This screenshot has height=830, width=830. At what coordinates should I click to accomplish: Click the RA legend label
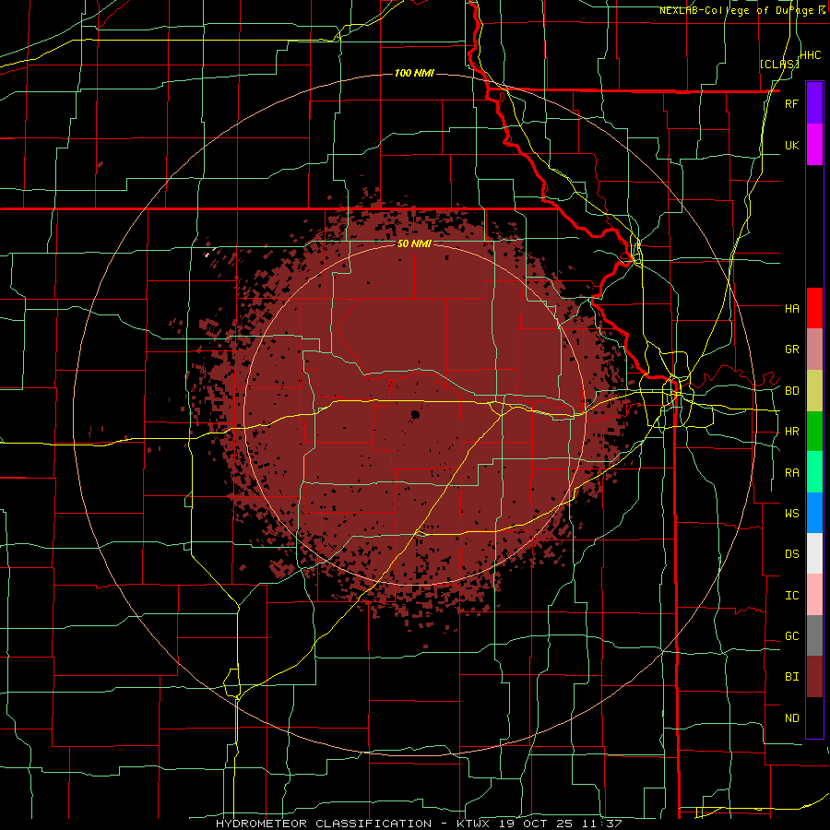(791, 473)
